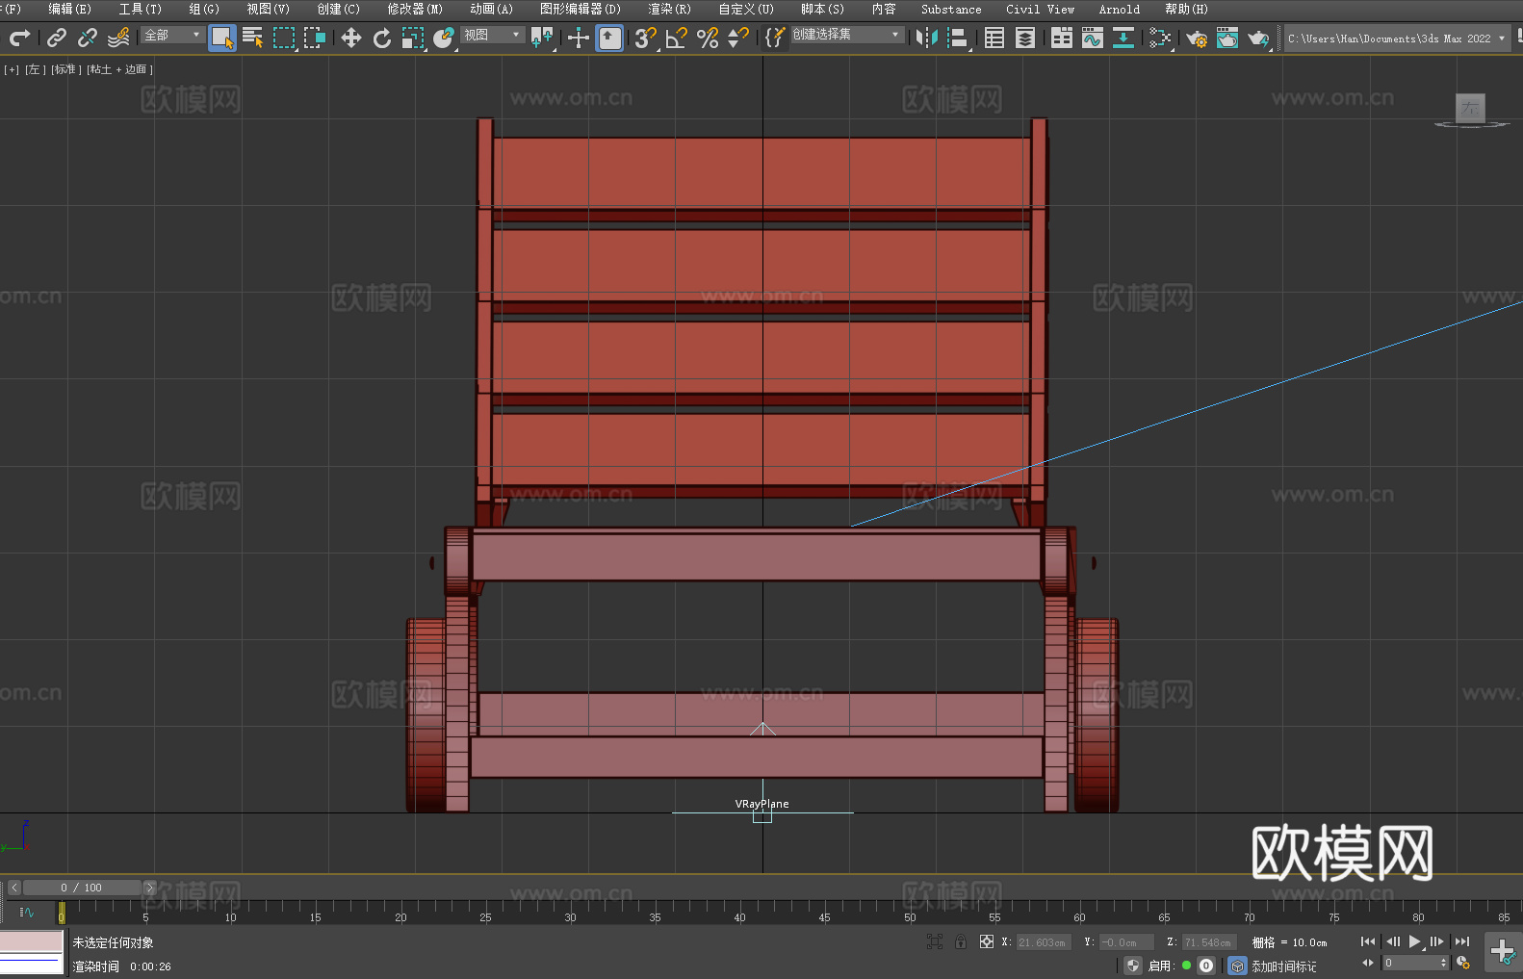Image resolution: width=1523 pixels, height=979 pixels.
Task: Open the Curve Editor
Action: click(x=1092, y=39)
